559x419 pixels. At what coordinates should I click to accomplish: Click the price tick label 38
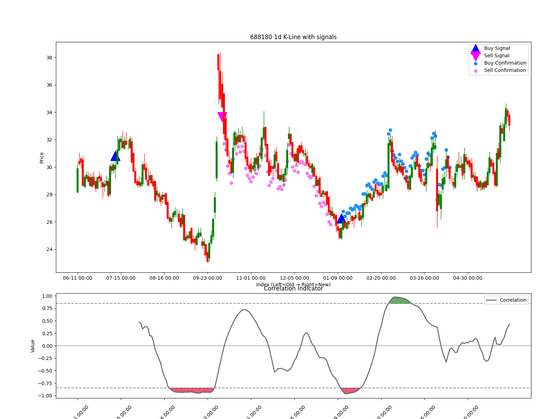click(49, 58)
